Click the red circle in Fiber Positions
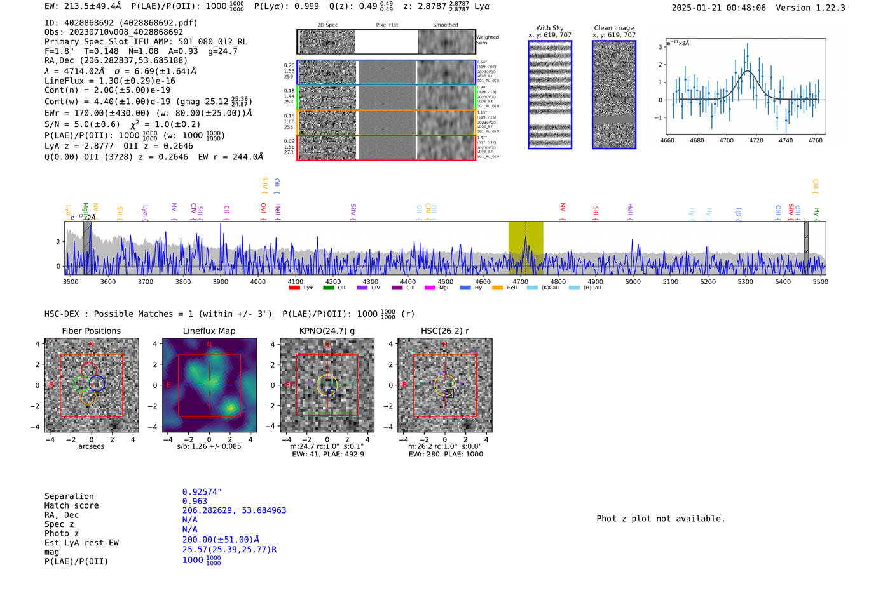 tap(89, 370)
